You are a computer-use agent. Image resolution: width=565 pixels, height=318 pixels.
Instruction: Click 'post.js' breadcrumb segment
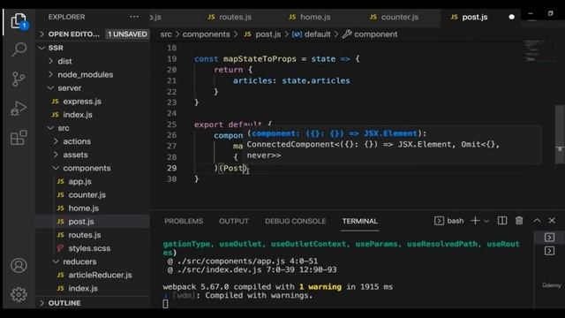(268, 34)
